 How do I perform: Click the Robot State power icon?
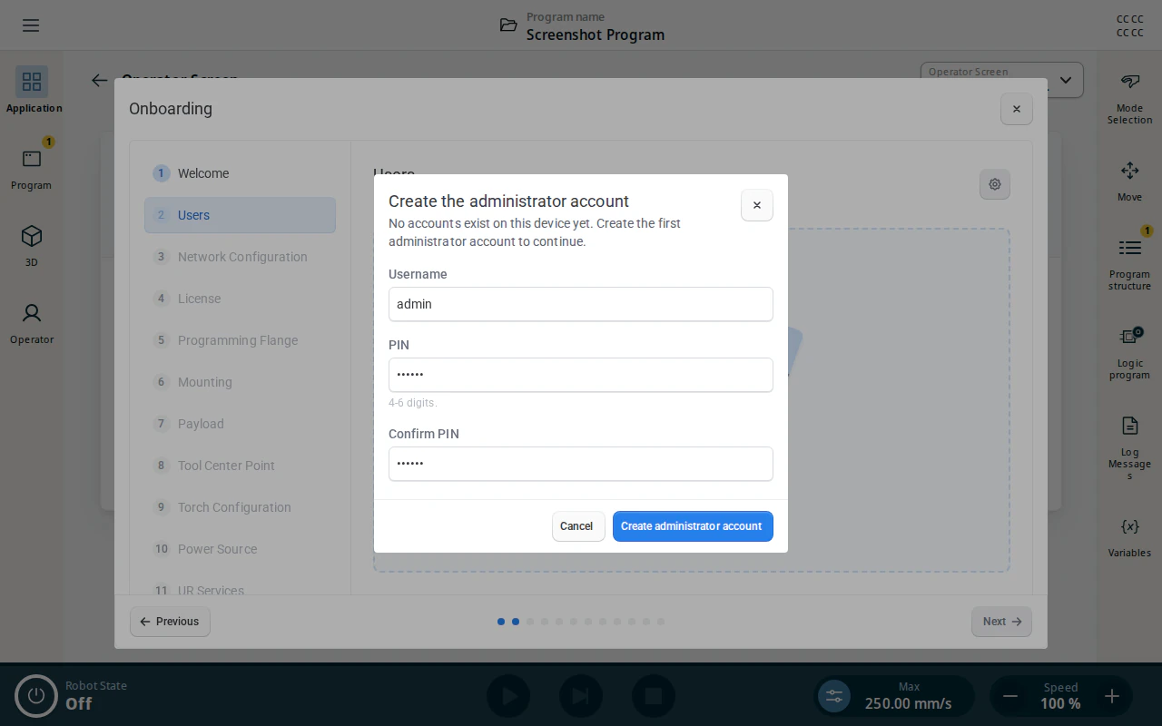36,696
